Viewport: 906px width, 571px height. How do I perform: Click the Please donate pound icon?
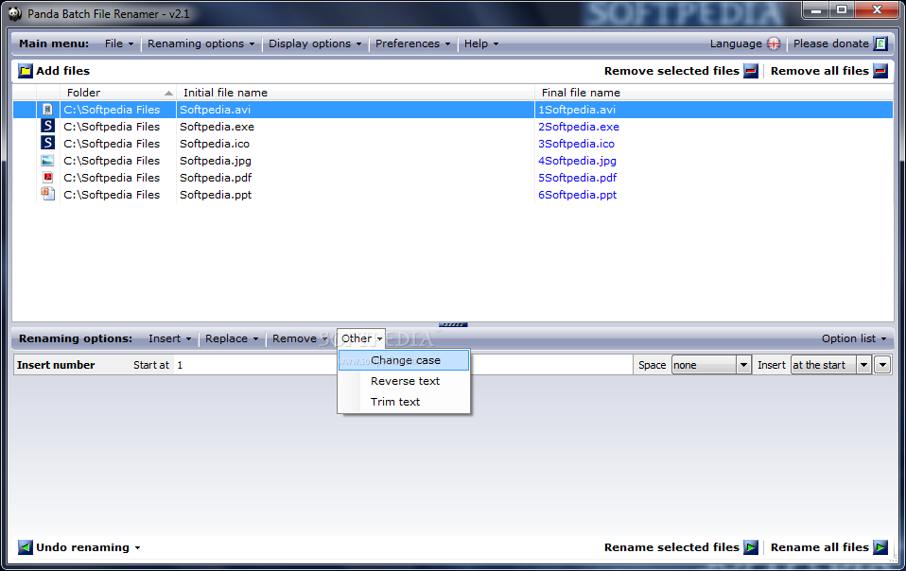click(x=880, y=43)
